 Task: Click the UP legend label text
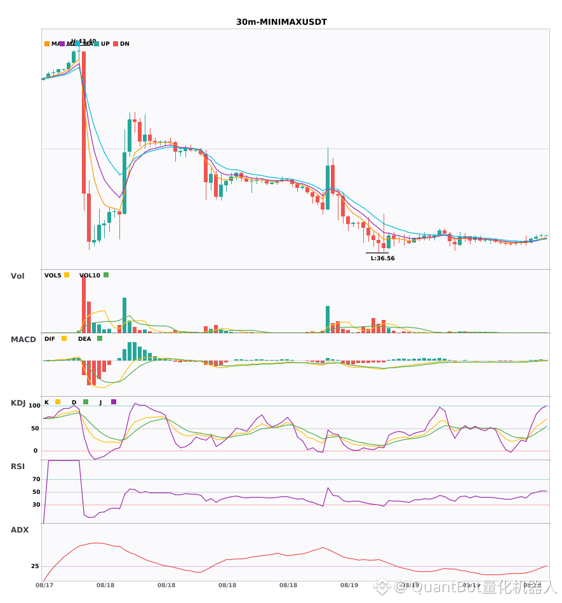tap(105, 44)
